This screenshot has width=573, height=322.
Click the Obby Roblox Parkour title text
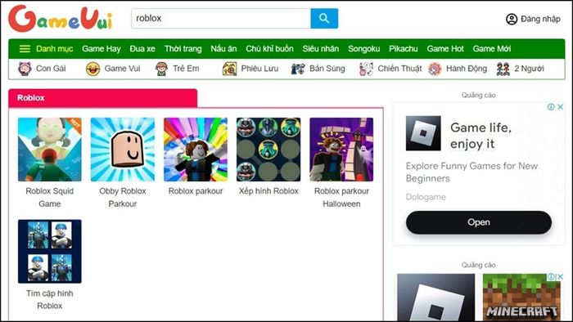coord(123,197)
